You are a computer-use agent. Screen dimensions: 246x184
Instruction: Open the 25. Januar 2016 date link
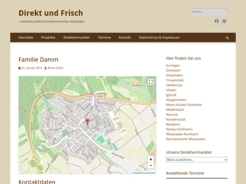(x=32, y=68)
